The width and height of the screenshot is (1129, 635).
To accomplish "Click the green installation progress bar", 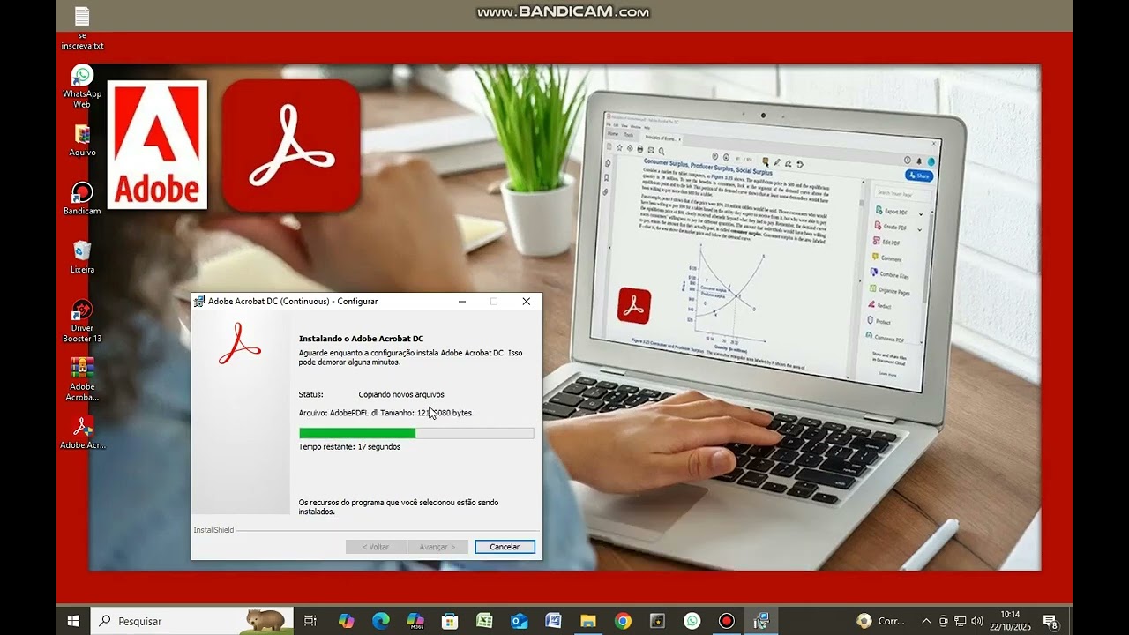I will tap(416, 433).
